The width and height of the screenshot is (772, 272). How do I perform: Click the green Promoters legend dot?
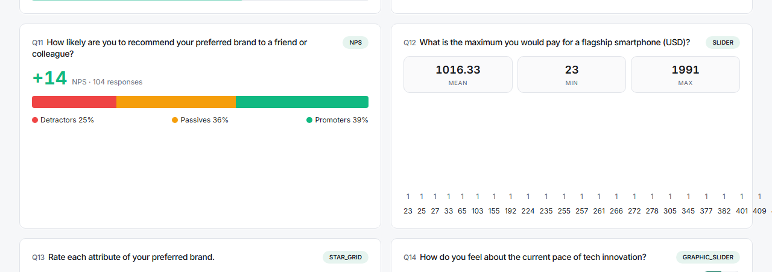click(x=309, y=120)
